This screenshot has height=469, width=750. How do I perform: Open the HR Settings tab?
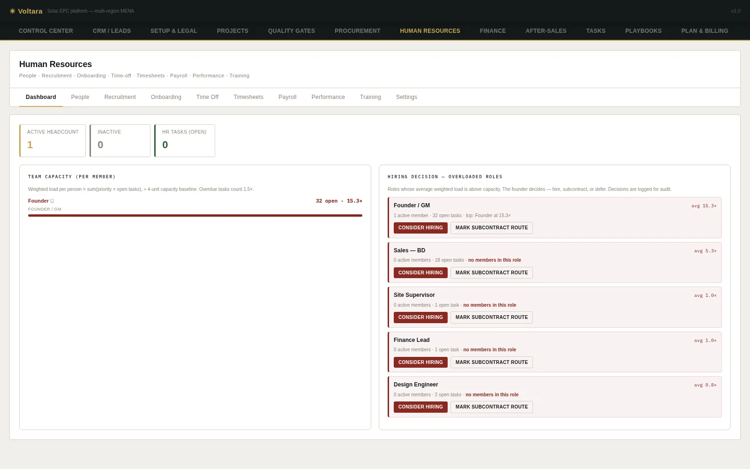pos(406,97)
